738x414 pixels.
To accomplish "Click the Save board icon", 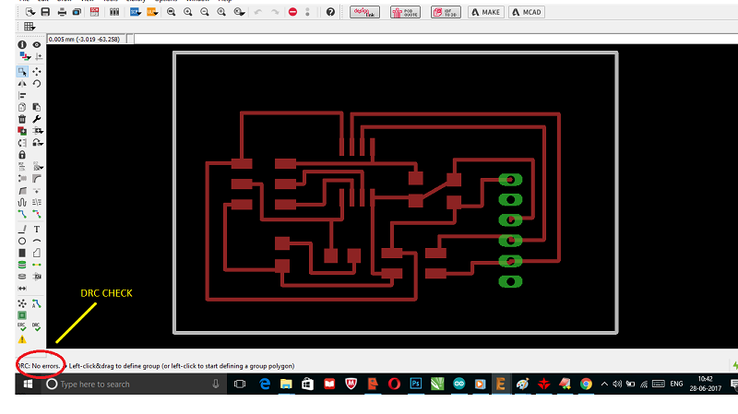I will [45, 12].
